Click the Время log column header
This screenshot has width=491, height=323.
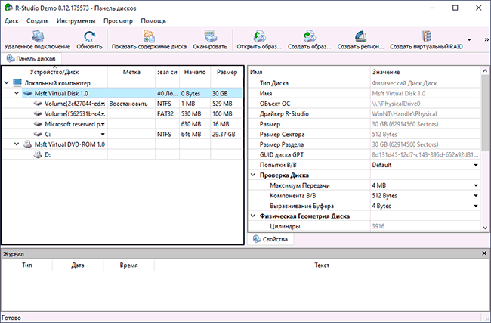click(128, 266)
